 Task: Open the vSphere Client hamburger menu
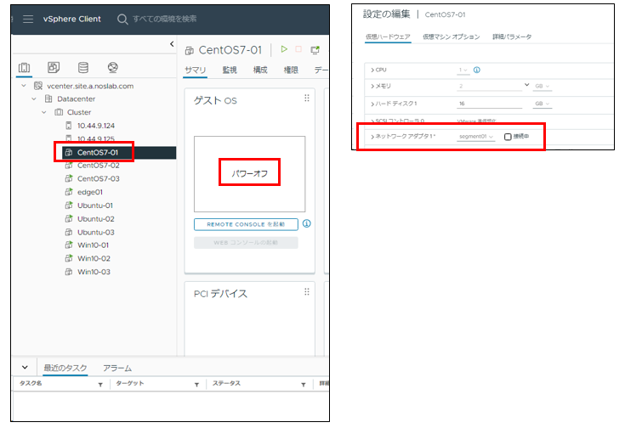tap(28, 19)
